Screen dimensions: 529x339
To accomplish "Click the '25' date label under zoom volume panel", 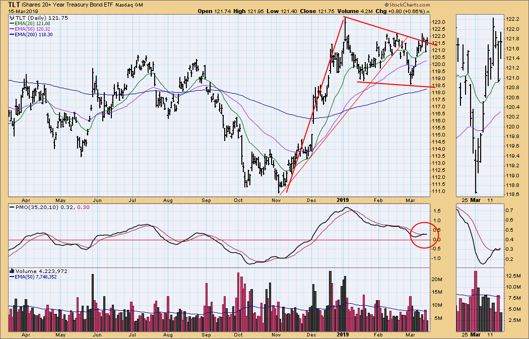I will (465, 335).
